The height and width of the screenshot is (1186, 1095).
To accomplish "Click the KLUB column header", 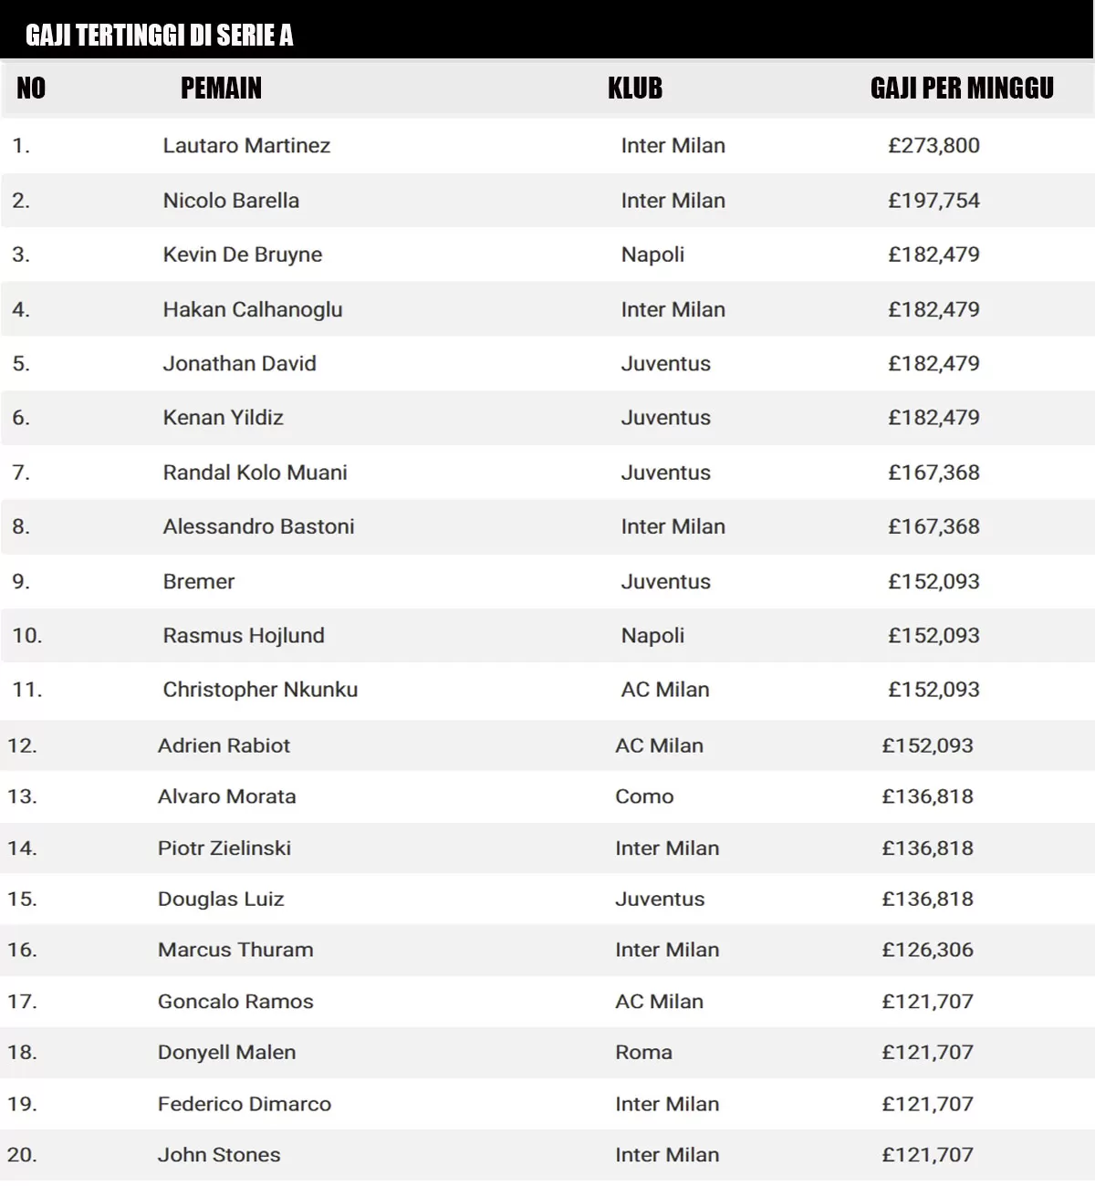I will [635, 88].
